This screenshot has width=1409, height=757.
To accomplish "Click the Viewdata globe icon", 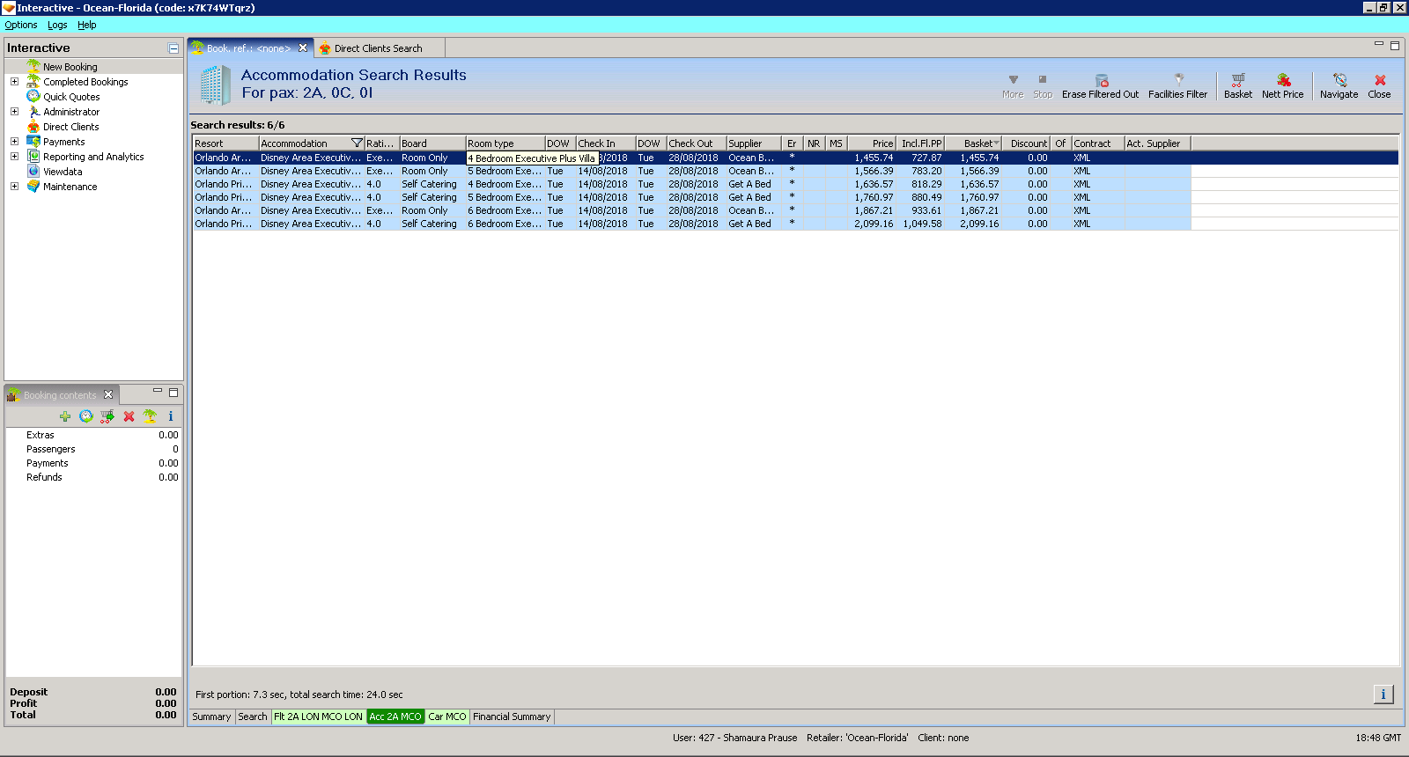I will (33, 171).
